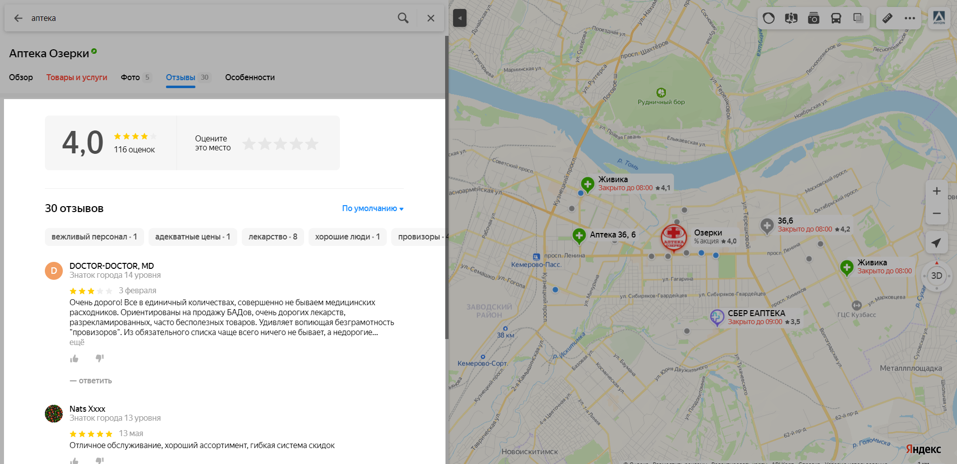
Task: Open the 'По умолчанию' sort dropdown
Action: coord(373,208)
